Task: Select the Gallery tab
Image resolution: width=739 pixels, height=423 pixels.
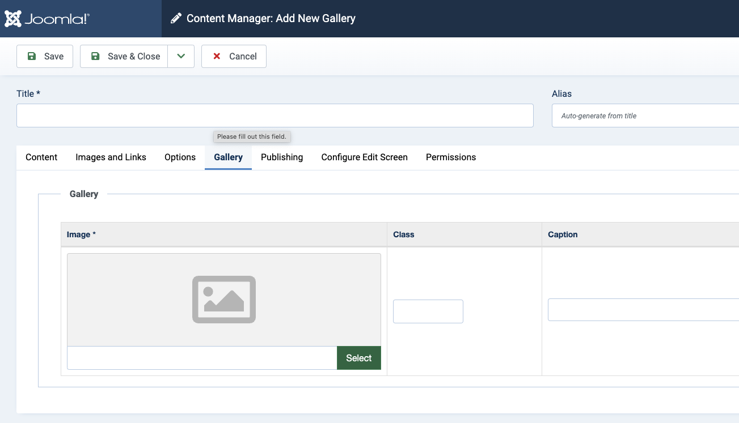Action: tap(228, 157)
